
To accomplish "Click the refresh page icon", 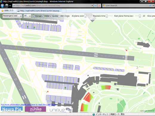I will tap(95, 6).
